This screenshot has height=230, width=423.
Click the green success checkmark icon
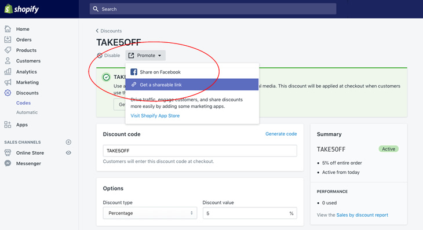(106, 78)
